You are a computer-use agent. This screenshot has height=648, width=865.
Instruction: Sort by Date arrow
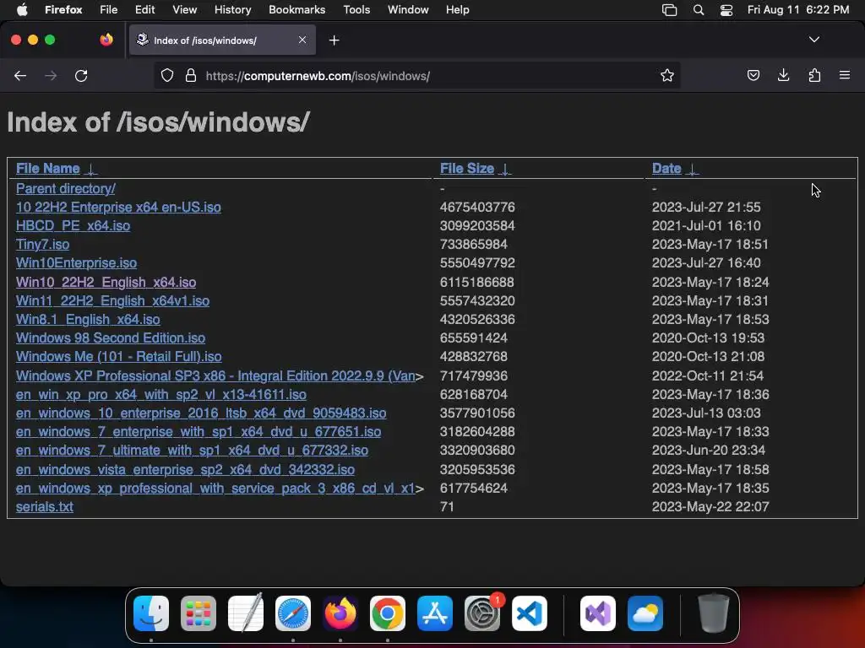(693, 169)
